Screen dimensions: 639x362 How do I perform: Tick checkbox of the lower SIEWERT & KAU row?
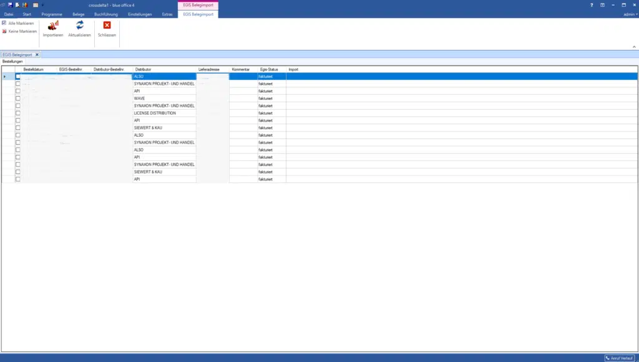coord(17,172)
